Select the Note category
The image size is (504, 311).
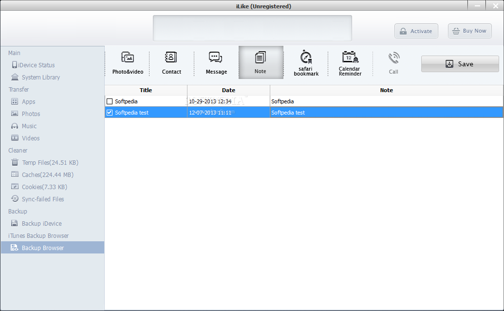261,62
